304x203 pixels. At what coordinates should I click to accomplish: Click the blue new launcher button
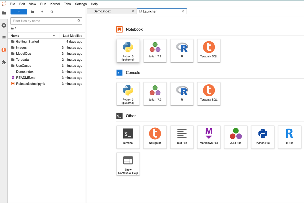click(x=19, y=12)
